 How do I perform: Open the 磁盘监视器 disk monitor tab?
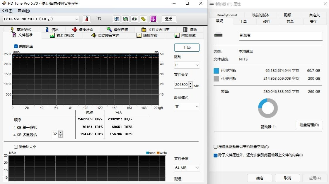(x=62, y=35)
